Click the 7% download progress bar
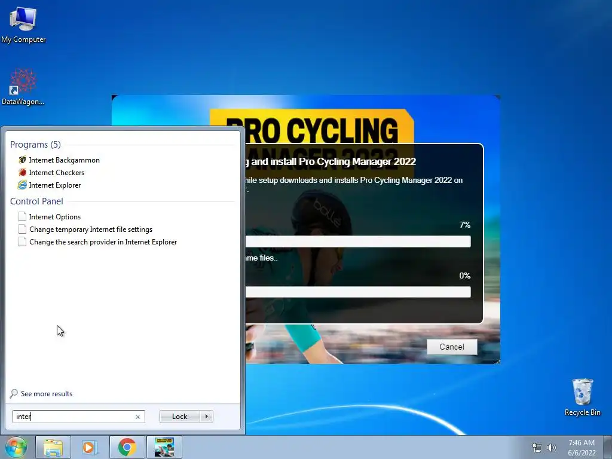The height and width of the screenshot is (459, 612). [357, 241]
